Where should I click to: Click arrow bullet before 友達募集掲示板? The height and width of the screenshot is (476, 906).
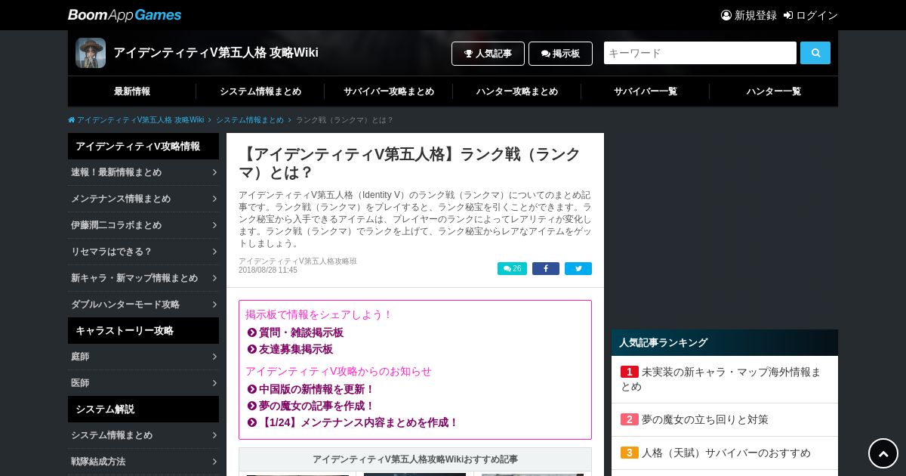(252, 350)
